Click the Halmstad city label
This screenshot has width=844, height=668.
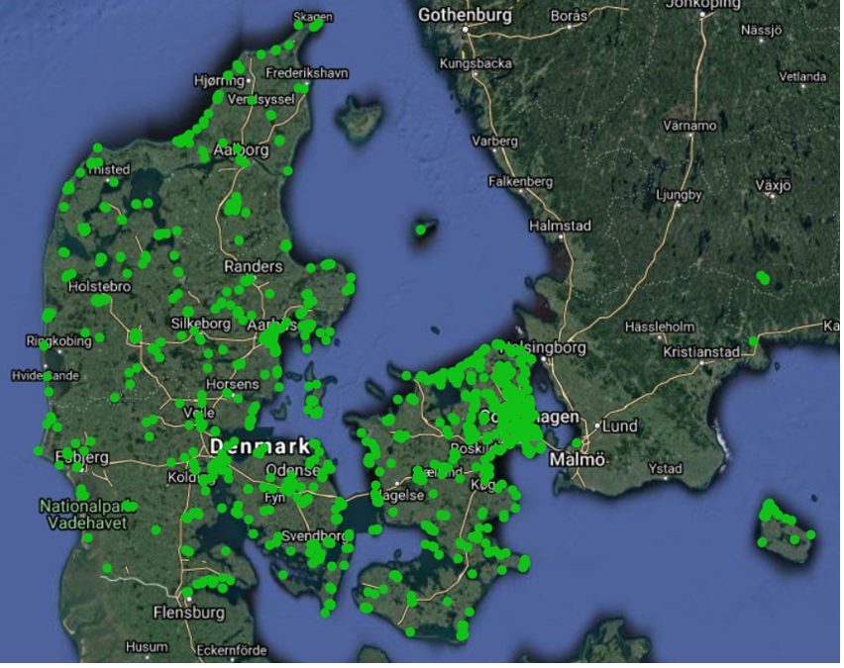560,226
